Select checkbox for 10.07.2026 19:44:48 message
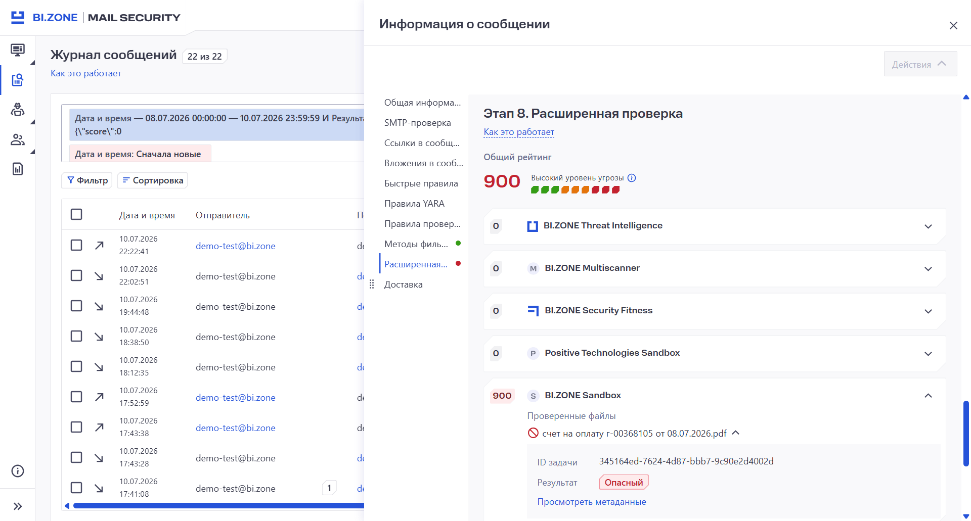Viewport: 971px width, 521px height. (76, 306)
